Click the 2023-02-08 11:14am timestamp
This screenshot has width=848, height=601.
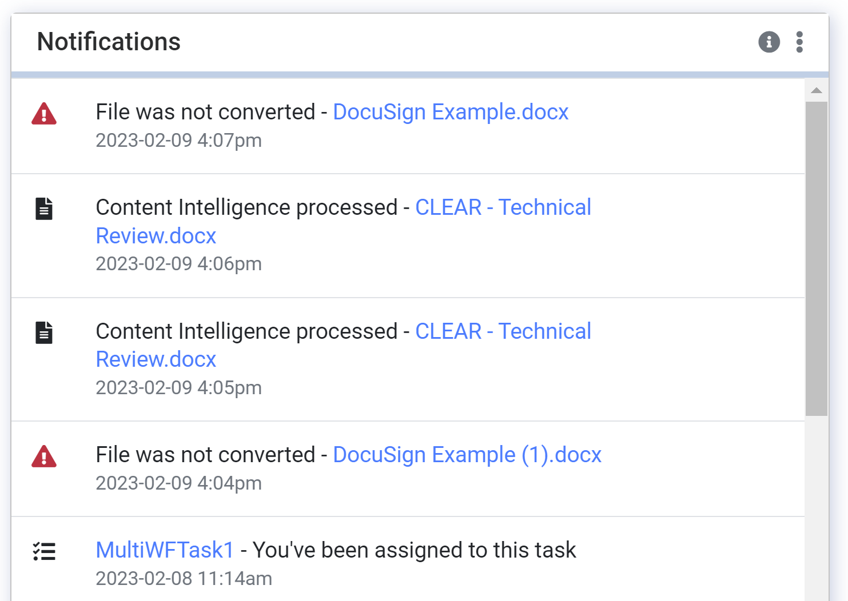pyautogui.click(x=184, y=578)
